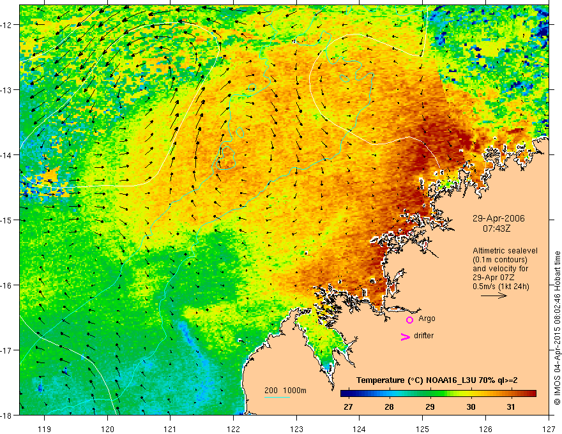Click the velocity scale reference arrow
The image size is (562, 434).
click(x=494, y=296)
